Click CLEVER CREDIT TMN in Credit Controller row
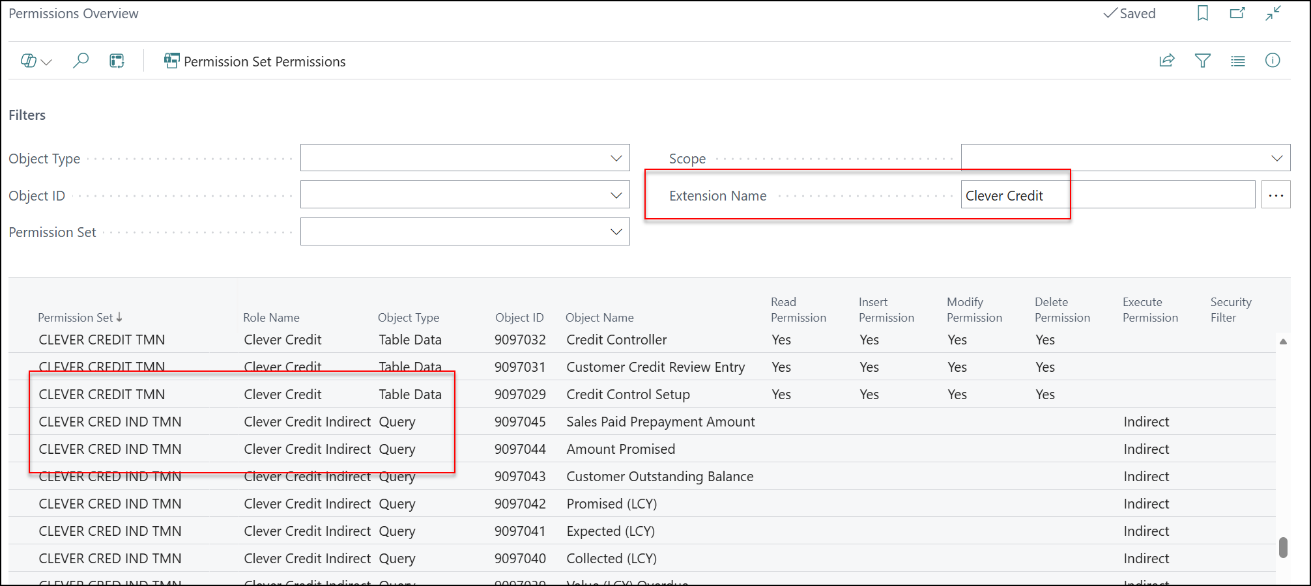Screen dimensions: 1311x586 (102, 339)
